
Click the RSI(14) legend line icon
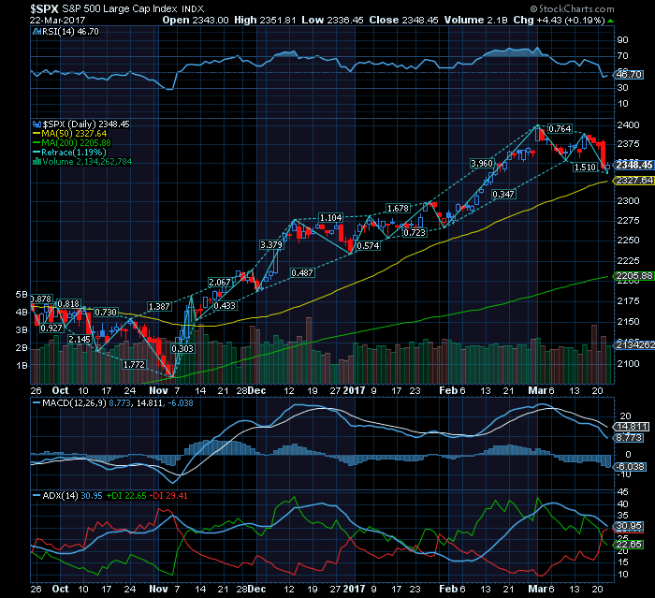point(36,31)
